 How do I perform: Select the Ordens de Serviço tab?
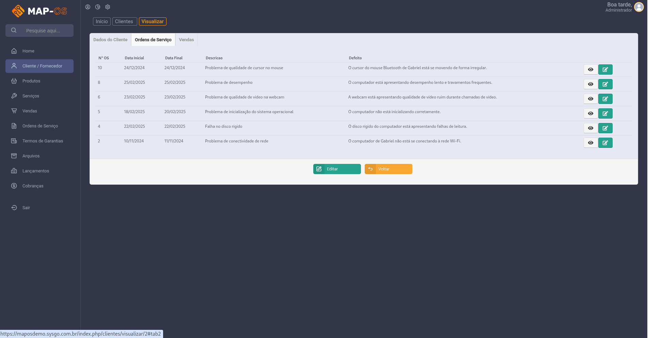click(x=153, y=40)
